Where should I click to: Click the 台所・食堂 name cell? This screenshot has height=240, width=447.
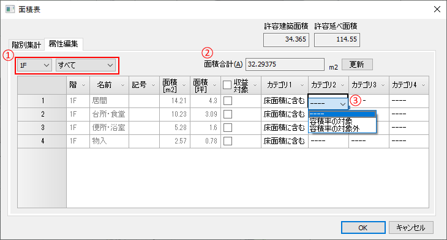[109, 114]
